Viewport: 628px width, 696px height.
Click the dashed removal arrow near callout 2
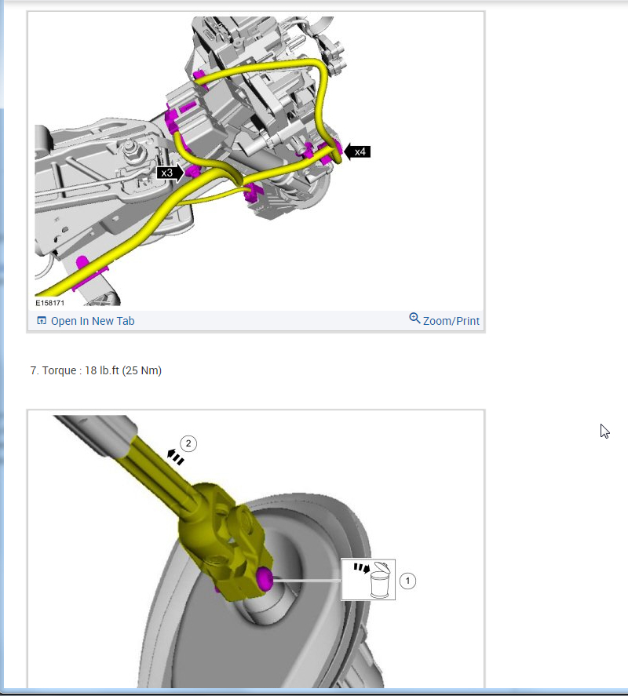click(x=175, y=457)
